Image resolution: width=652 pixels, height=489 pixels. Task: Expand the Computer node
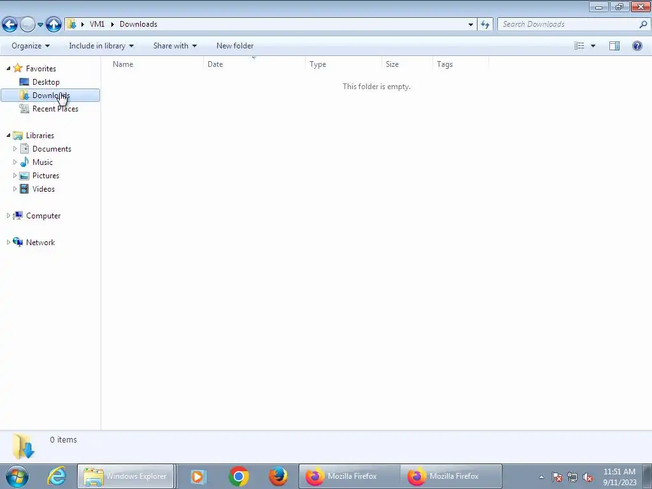(8, 215)
